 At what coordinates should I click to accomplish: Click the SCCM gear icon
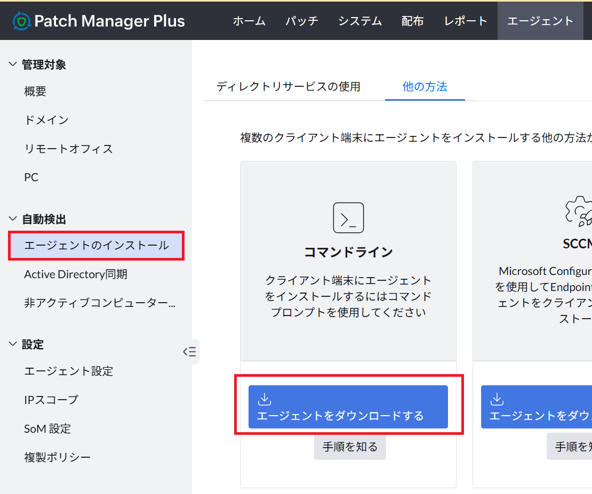coord(579,212)
